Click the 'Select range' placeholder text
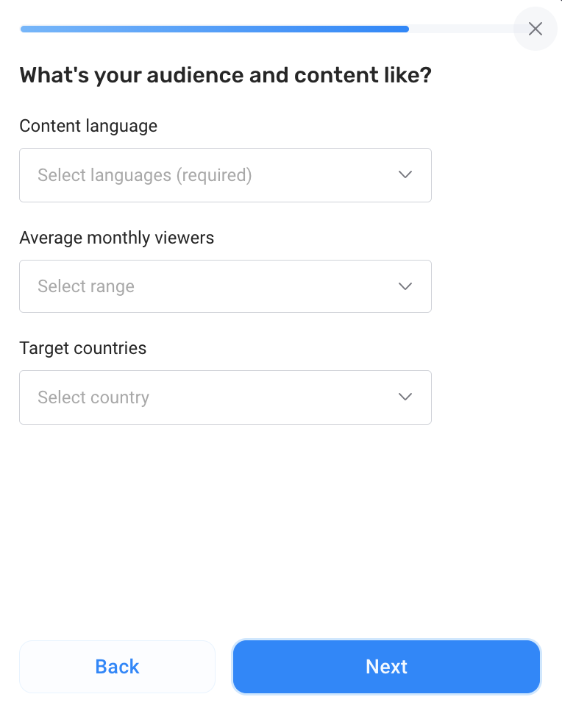The width and height of the screenshot is (562, 708). [x=86, y=286]
